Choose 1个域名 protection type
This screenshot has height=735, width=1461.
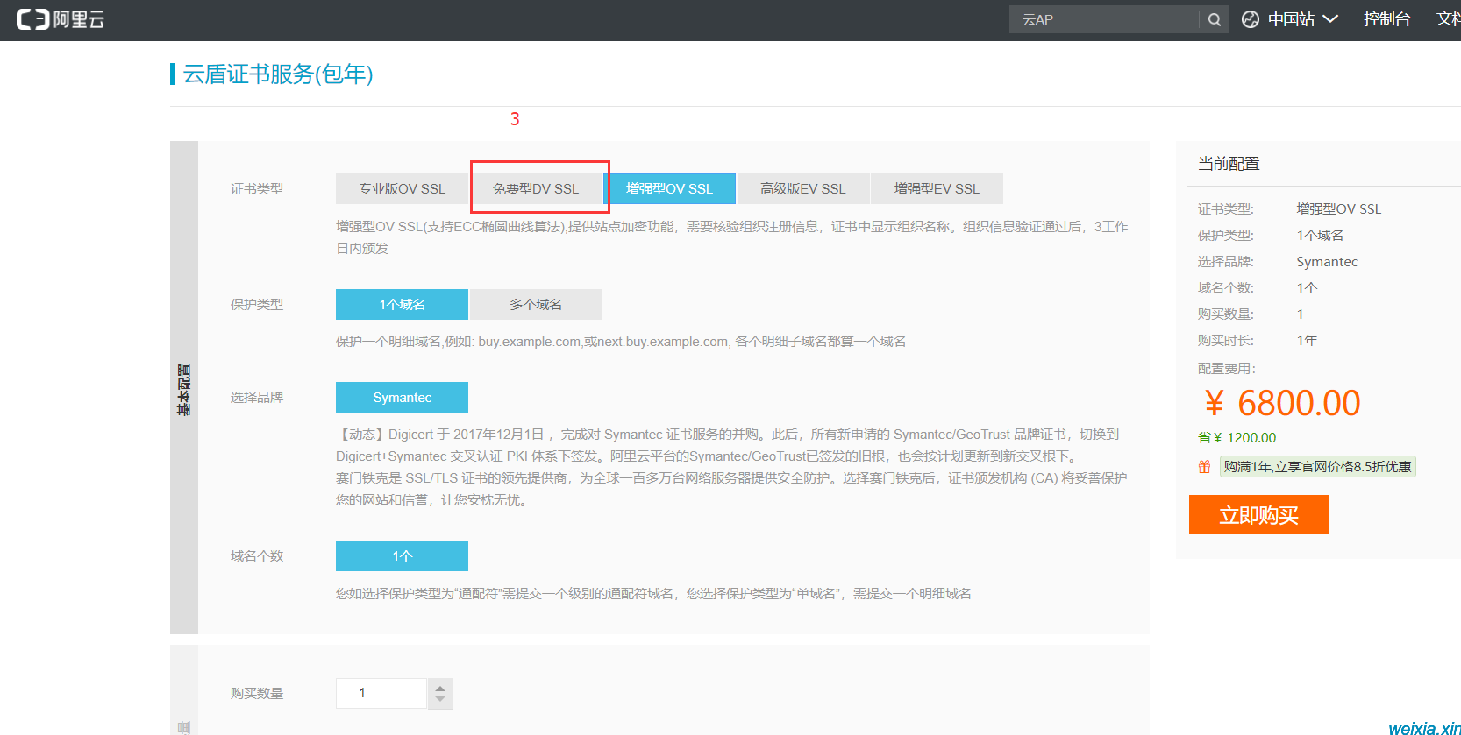point(402,304)
